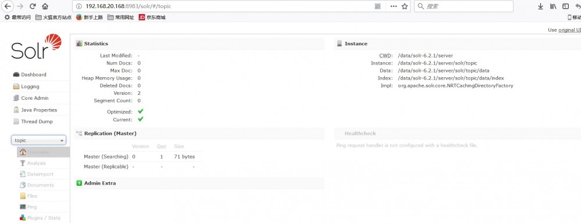Click the original UI link
Screen dimensions: 581x223
click(x=569, y=30)
